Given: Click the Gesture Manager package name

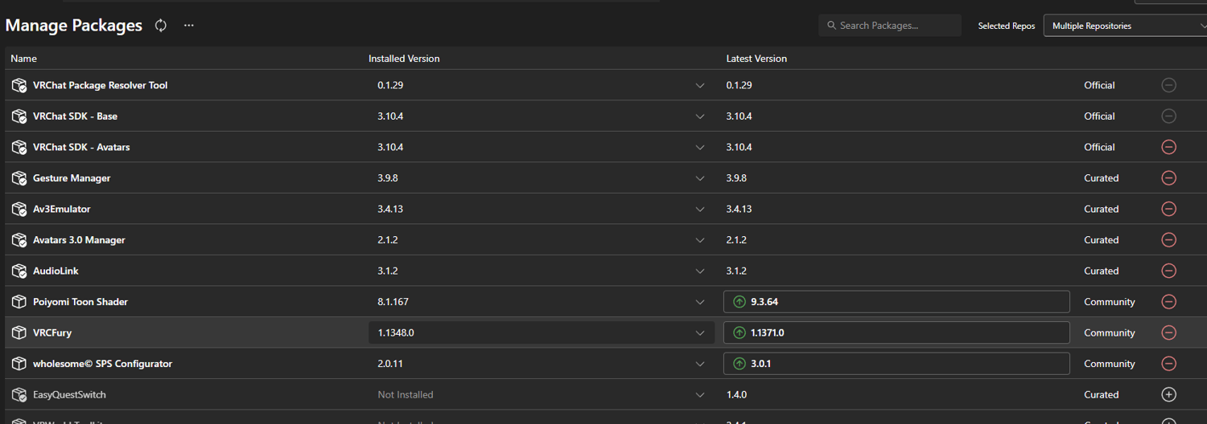Looking at the screenshot, I should pos(72,178).
